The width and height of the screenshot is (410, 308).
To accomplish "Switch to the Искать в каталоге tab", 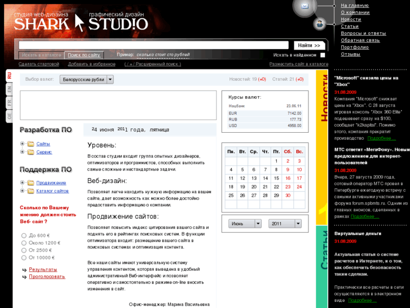I will click(41, 55).
